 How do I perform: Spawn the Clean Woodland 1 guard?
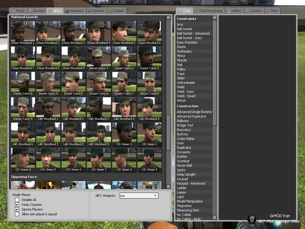pos(23,33)
